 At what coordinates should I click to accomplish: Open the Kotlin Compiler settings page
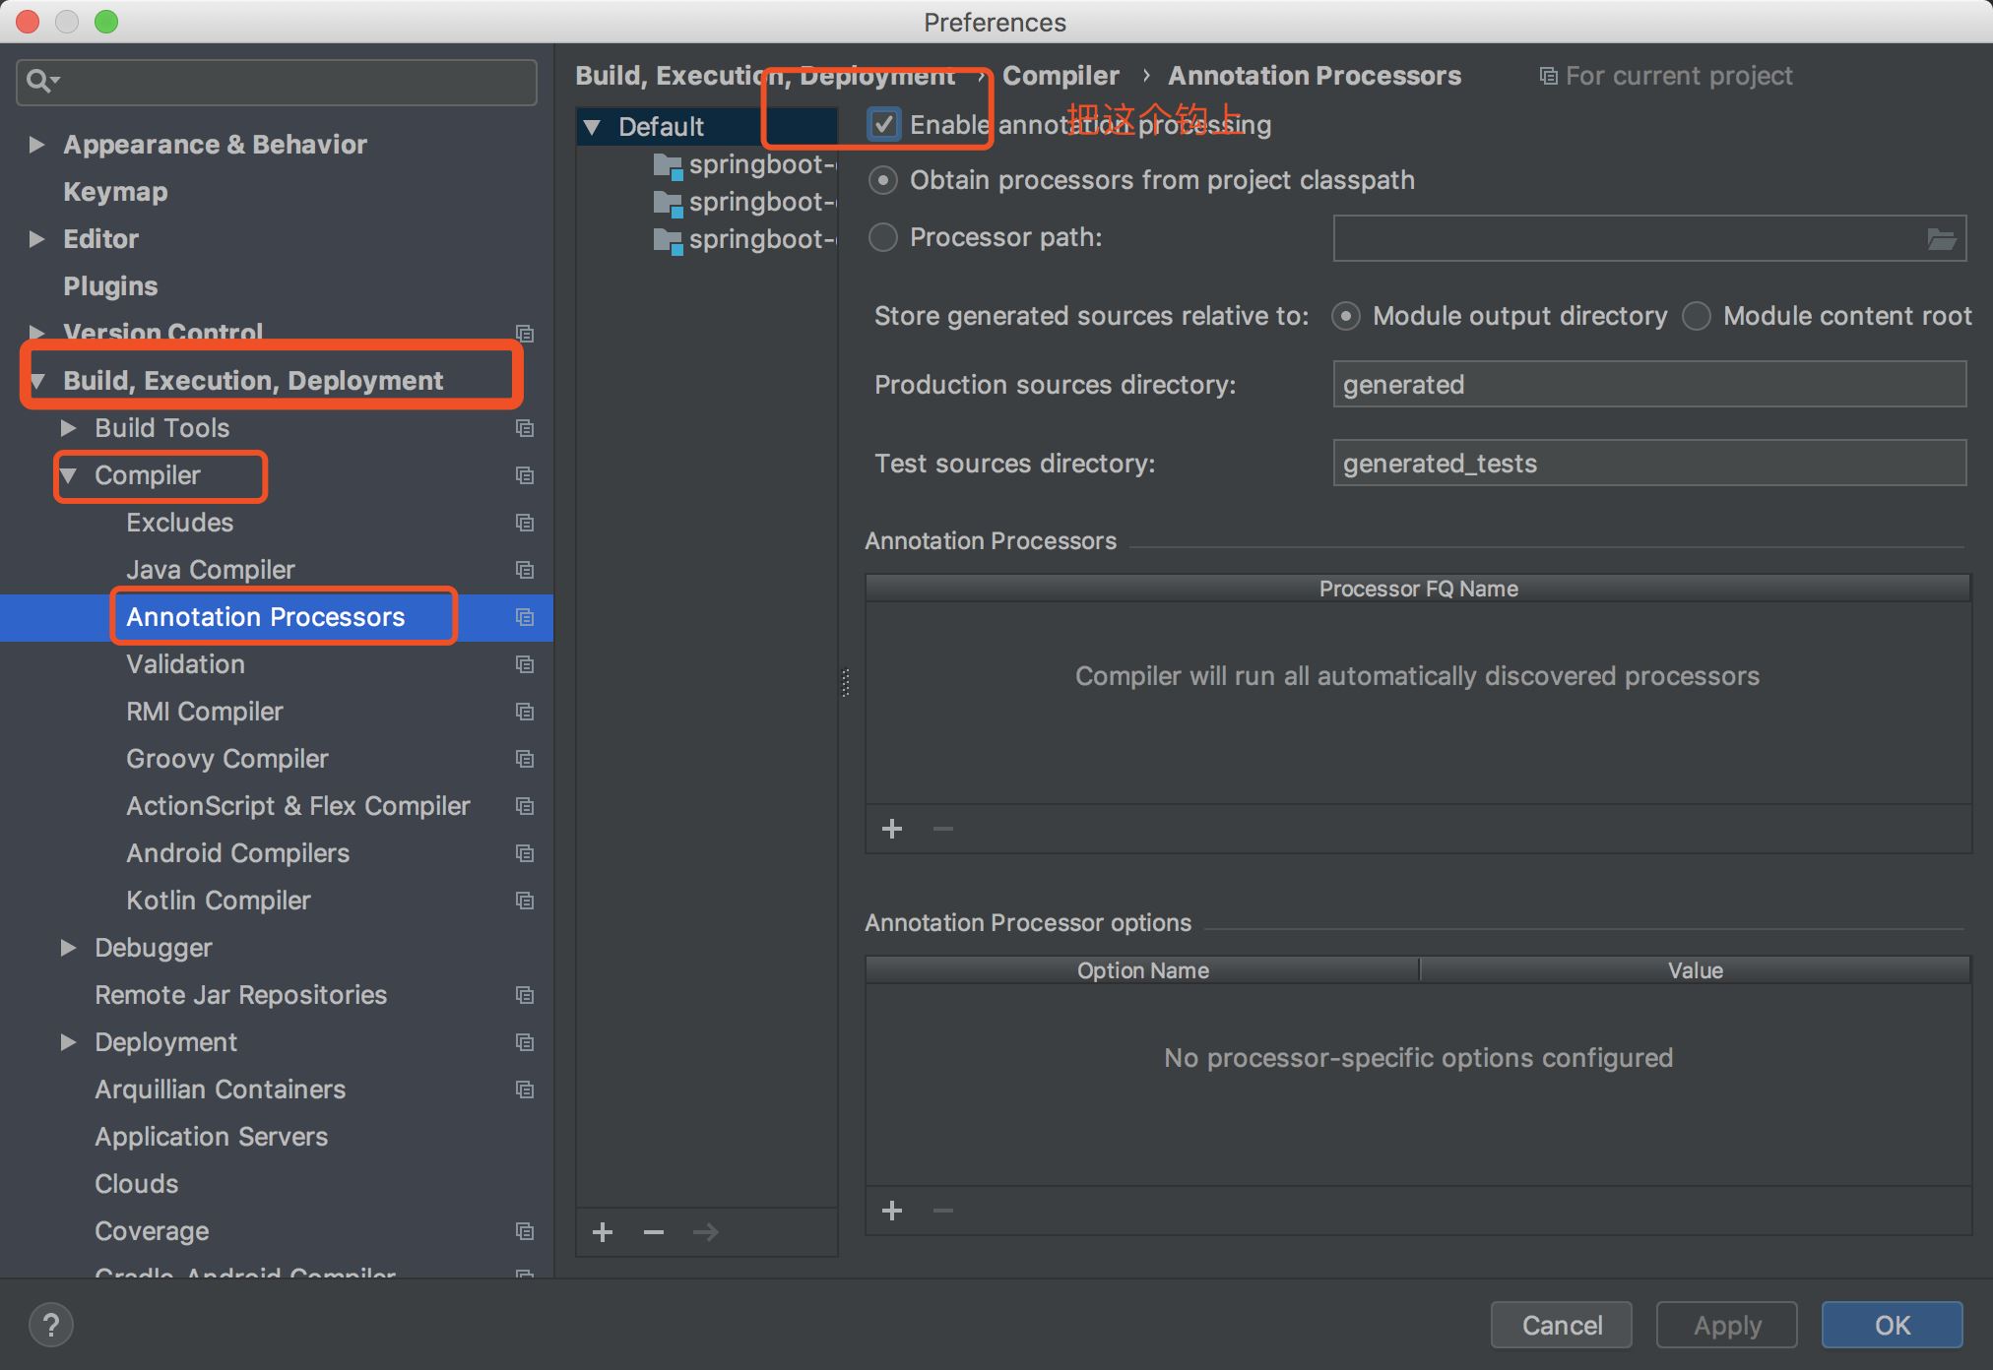point(219,901)
